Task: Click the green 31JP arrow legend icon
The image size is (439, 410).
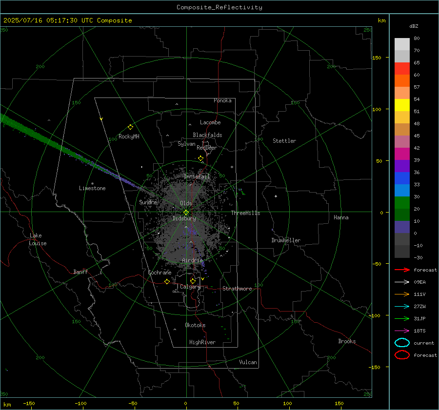Action: pos(402,318)
